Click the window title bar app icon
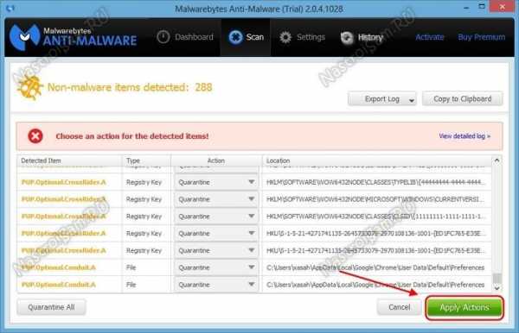519x333 pixels. tap(10, 9)
